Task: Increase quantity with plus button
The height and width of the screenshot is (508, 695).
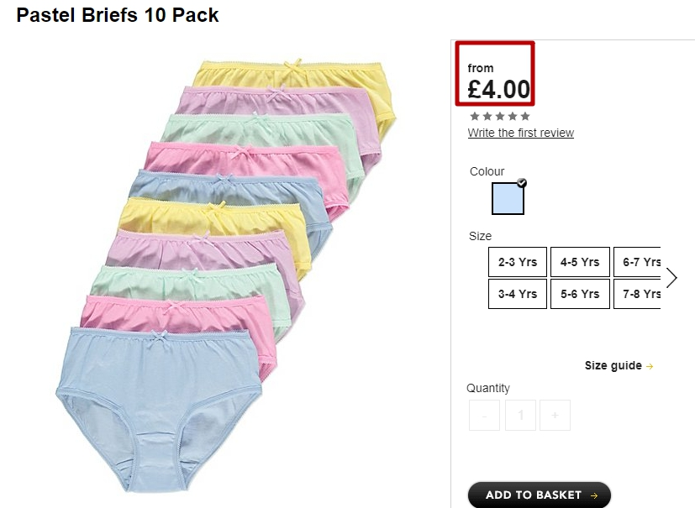Action: (x=555, y=416)
